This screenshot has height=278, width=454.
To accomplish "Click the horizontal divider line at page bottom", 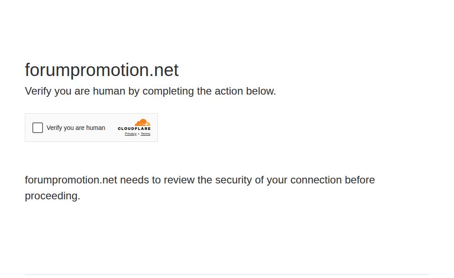I will [x=227, y=274].
